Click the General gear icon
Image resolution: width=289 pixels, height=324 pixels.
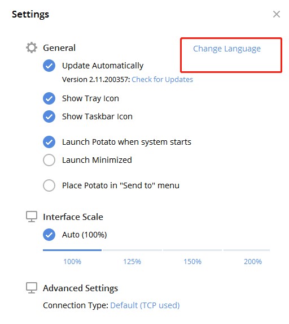click(x=32, y=47)
